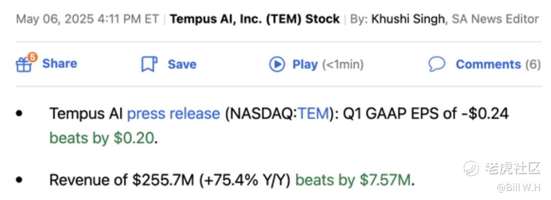Open the press release link
The width and height of the screenshot is (551, 200).
click(173, 113)
